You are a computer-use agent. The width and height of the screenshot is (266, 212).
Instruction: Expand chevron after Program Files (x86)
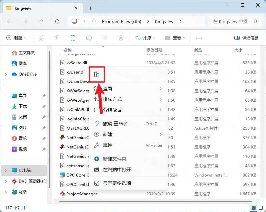(148, 21)
